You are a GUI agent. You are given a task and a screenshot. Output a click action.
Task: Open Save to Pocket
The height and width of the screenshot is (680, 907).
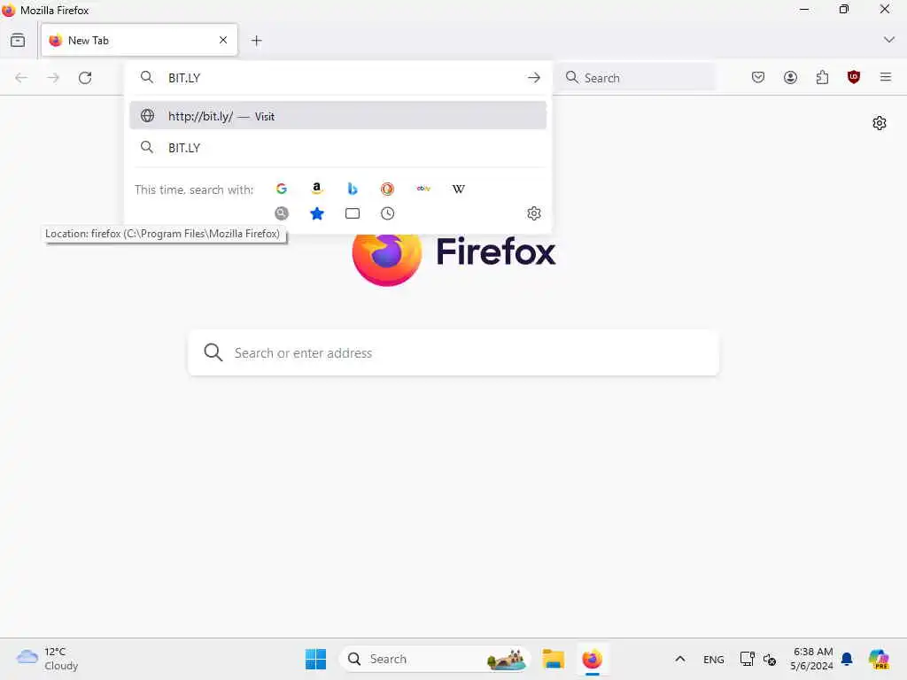click(758, 78)
